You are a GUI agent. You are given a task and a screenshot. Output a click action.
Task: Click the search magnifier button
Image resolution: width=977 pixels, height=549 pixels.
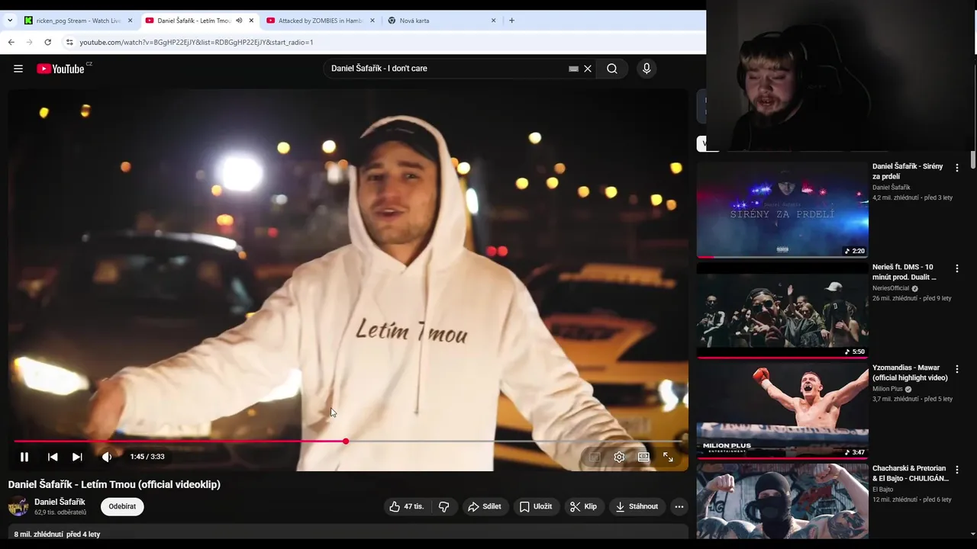pyautogui.click(x=612, y=69)
